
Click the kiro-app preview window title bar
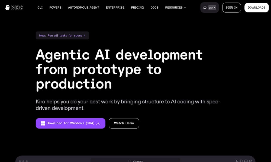tap(135, 160)
